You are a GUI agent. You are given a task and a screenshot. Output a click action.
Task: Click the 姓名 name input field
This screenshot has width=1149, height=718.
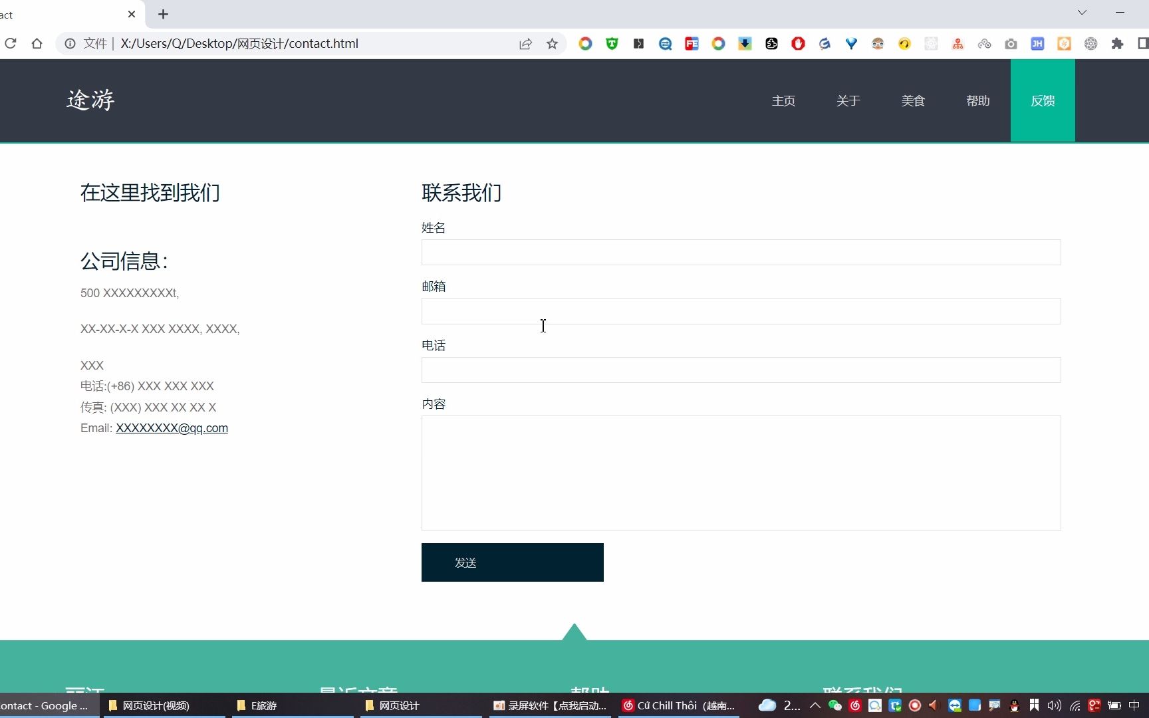[740, 253]
